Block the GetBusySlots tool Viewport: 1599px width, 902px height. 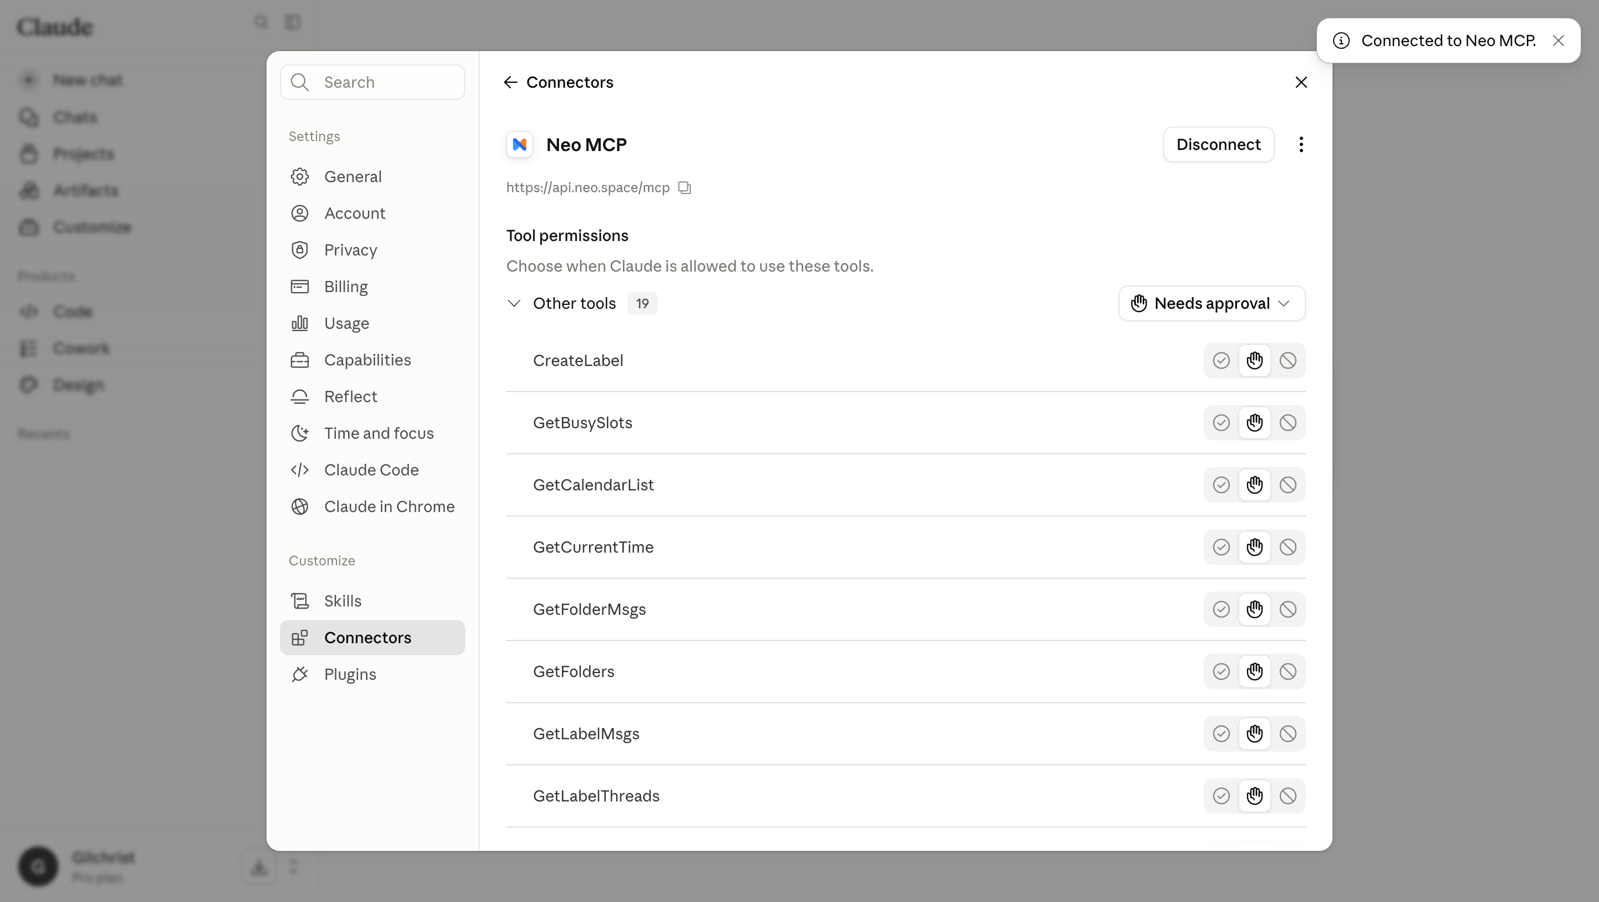click(1288, 423)
